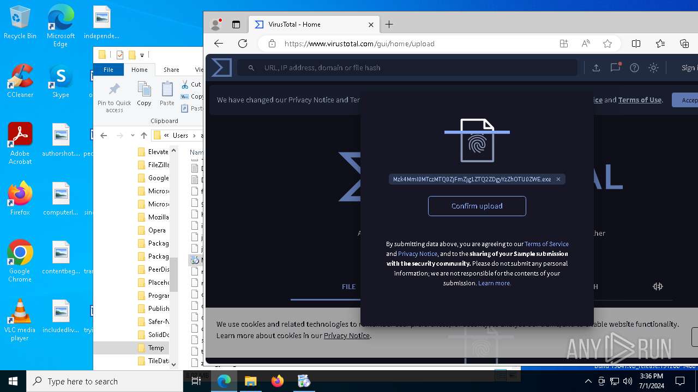Refresh the VirusTotal page
The image size is (698, 392).
tap(243, 44)
